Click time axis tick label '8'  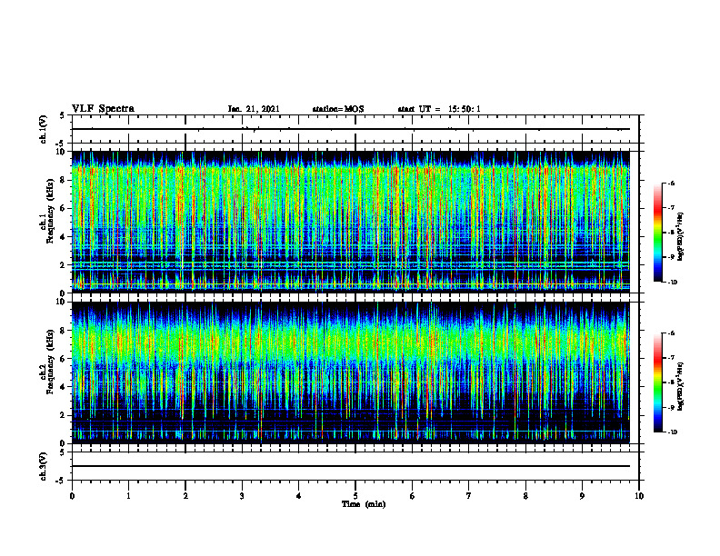tap(525, 496)
